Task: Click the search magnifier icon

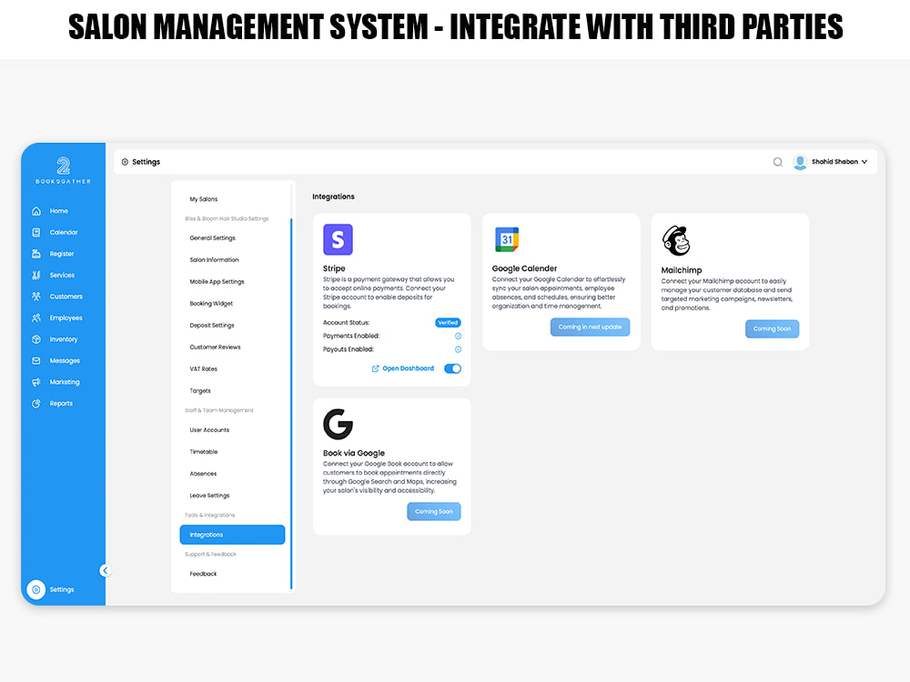Action: pyautogui.click(x=778, y=162)
